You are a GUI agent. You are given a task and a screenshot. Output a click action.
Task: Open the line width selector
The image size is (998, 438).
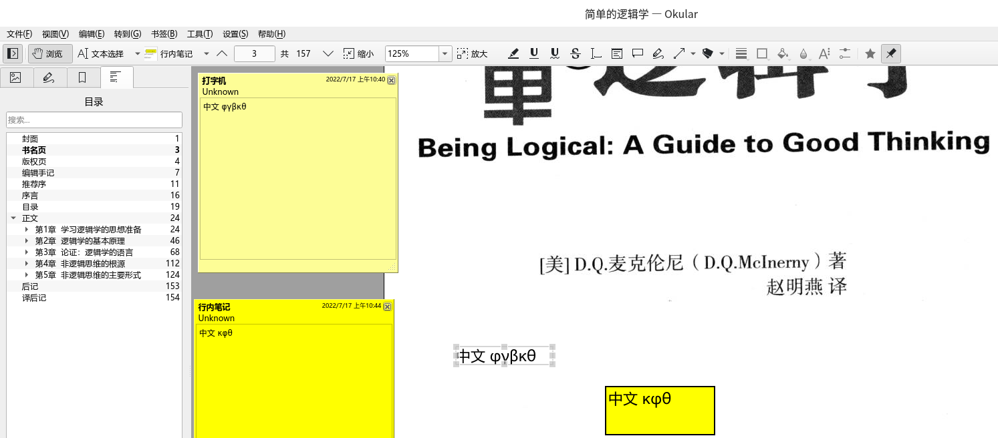741,53
